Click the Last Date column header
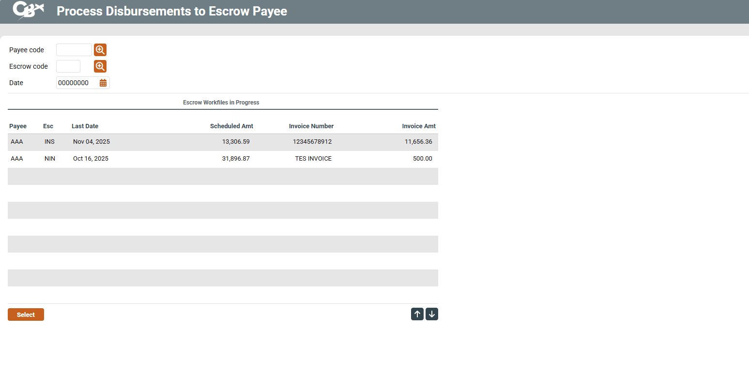Screen dimensions: 749x374 (85, 126)
